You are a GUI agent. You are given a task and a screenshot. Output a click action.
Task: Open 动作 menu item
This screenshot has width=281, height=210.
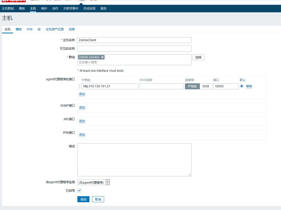coord(55,8)
